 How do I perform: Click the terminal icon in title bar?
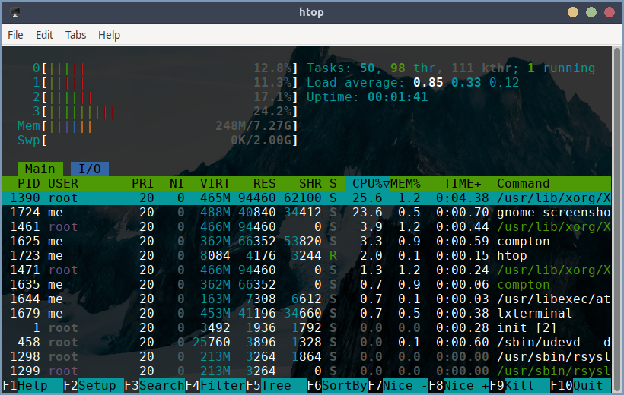[15, 12]
